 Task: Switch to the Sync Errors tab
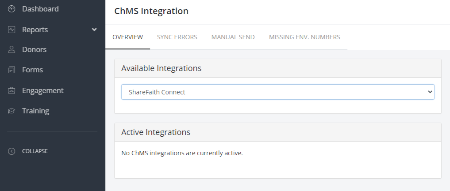[x=177, y=37]
